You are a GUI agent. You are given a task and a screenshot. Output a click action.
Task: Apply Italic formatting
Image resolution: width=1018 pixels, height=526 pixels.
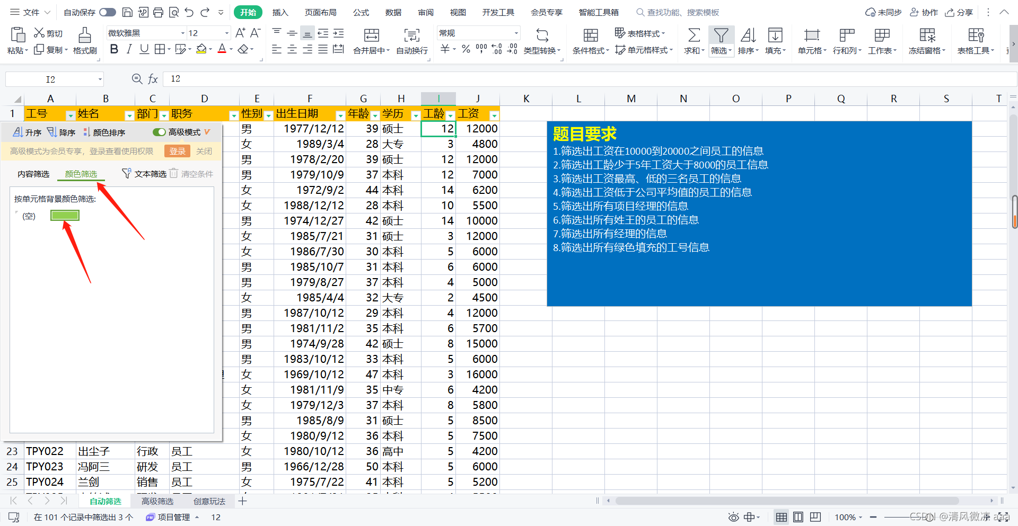coord(129,49)
